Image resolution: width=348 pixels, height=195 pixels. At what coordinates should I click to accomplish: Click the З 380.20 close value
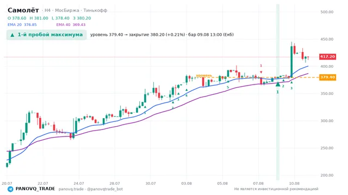pos(82,18)
